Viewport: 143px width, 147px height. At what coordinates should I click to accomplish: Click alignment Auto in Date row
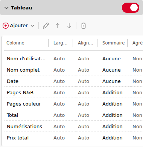84,81
